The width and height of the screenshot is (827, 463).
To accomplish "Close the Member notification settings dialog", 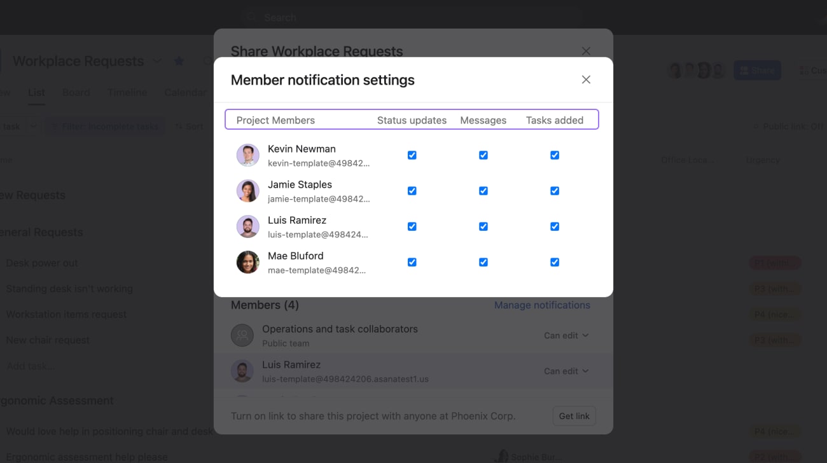I will (x=586, y=79).
